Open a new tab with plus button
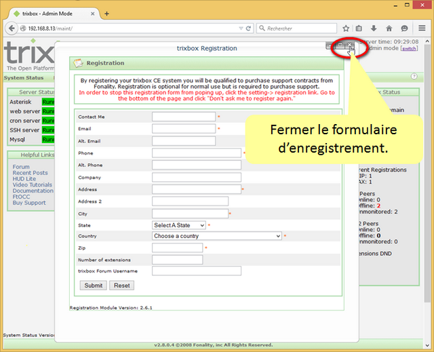The image size is (434, 352). (x=106, y=14)
